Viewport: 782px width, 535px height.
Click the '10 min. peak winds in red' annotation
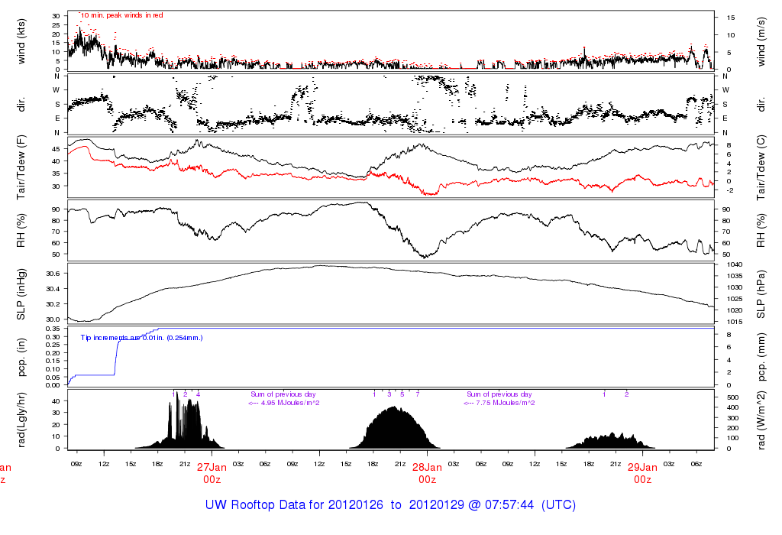pos(121,15)
